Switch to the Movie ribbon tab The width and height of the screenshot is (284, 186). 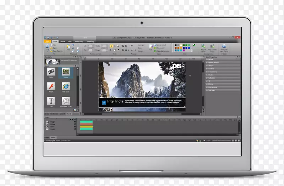63,41
